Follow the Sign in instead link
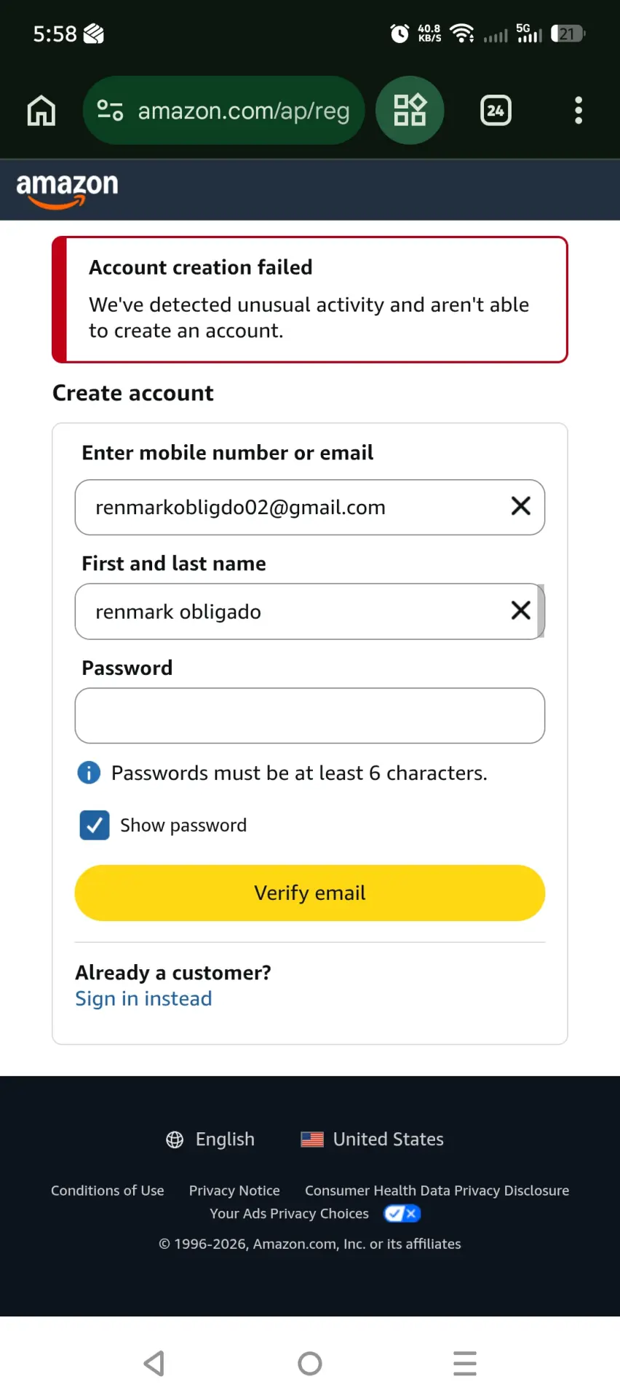The height and width of the screenshot is (1398, 620). [x=143, y=998]
